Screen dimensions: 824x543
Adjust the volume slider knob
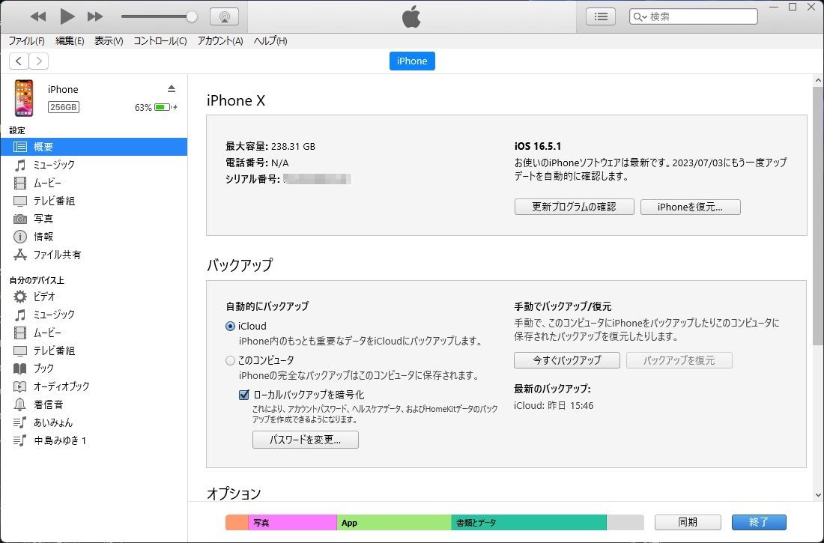pyautogui.click(x=192, y=16)
